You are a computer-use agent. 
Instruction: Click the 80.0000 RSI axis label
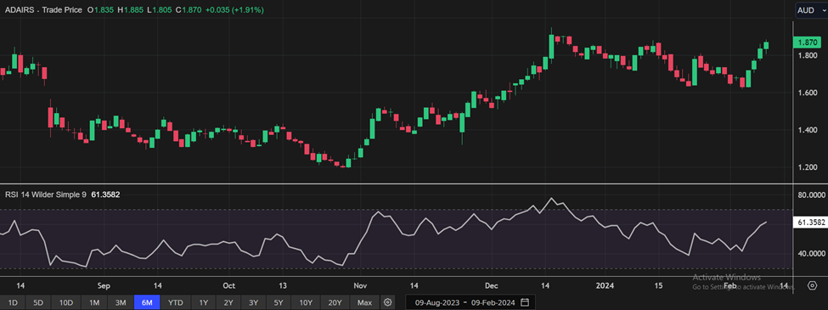coord(812,194)
